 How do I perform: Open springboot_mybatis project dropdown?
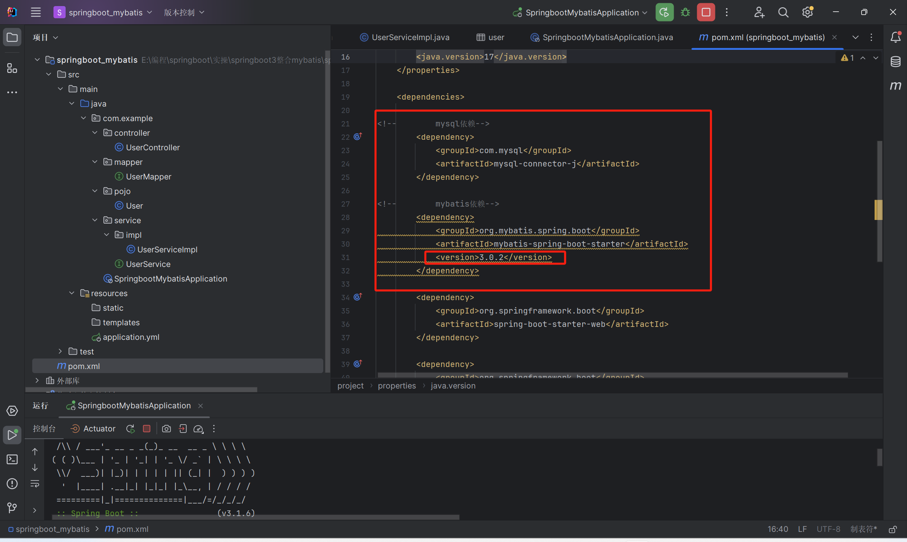point(104,13)
